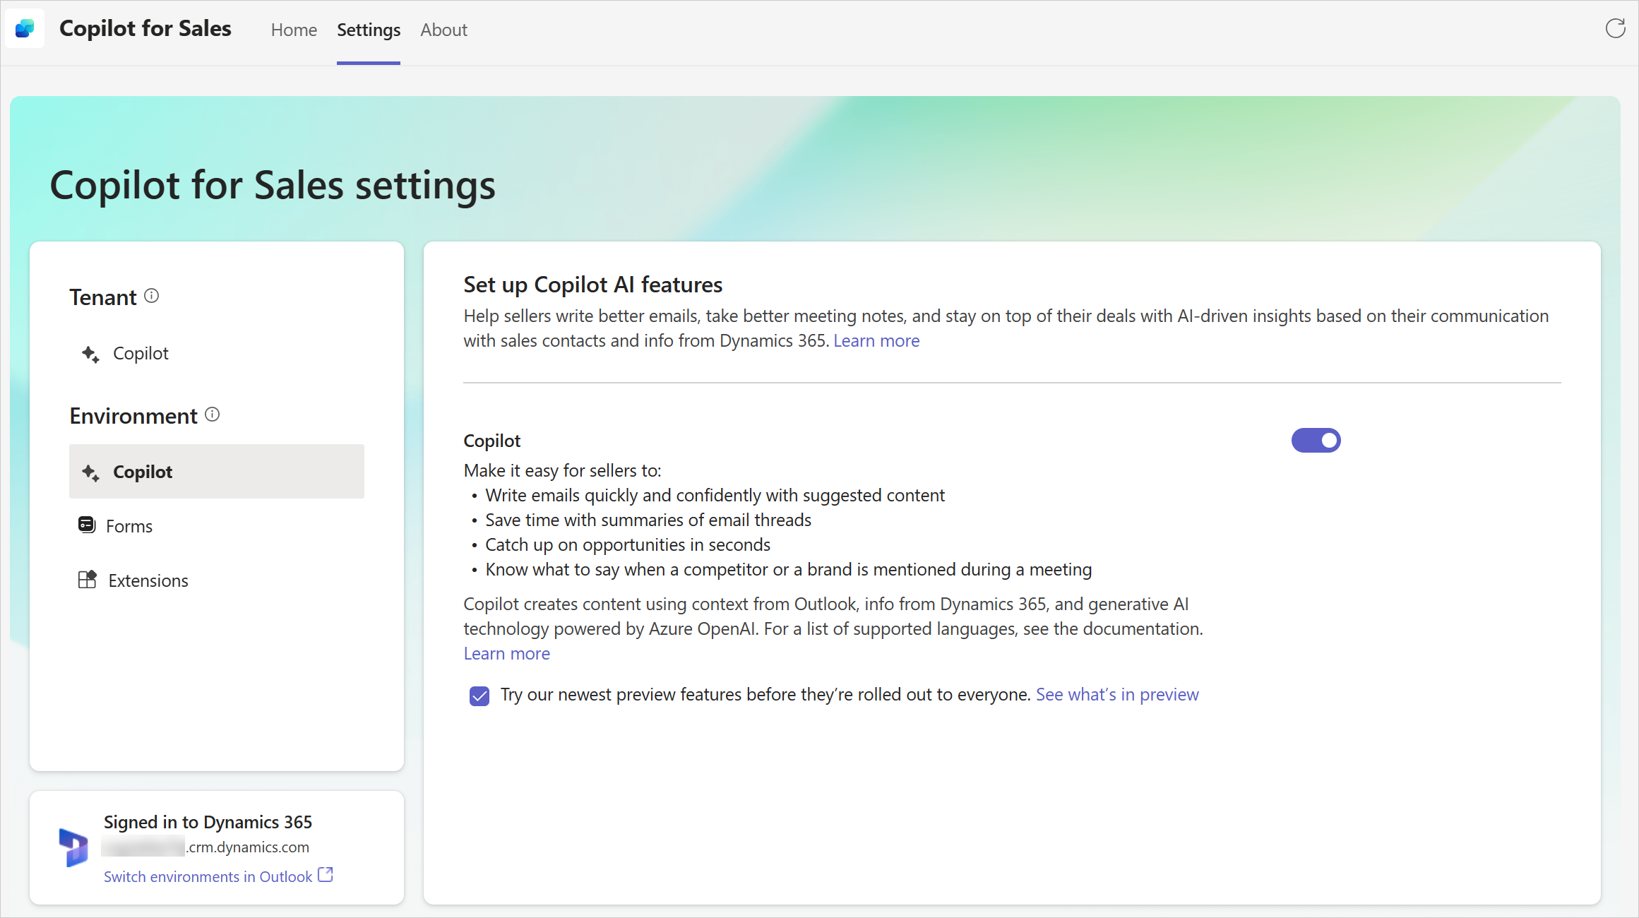Click the Extensions icon in sidebar
Viewport: 1639px width, 918px height.
click(x=87, y=580)
